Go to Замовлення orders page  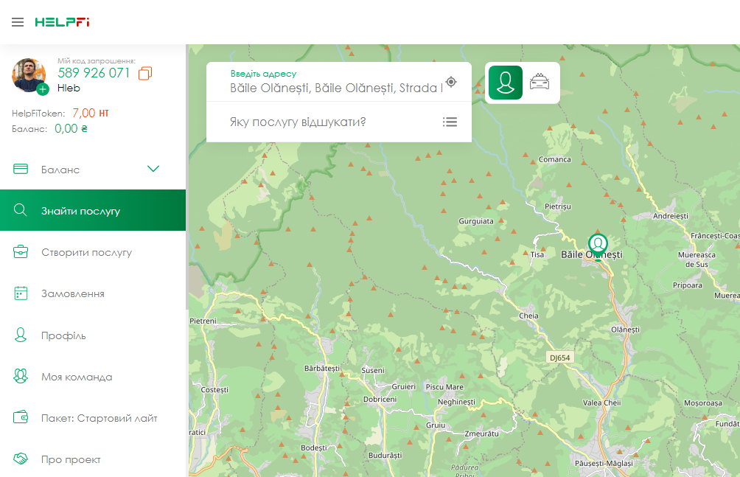(x=72, y=293)
